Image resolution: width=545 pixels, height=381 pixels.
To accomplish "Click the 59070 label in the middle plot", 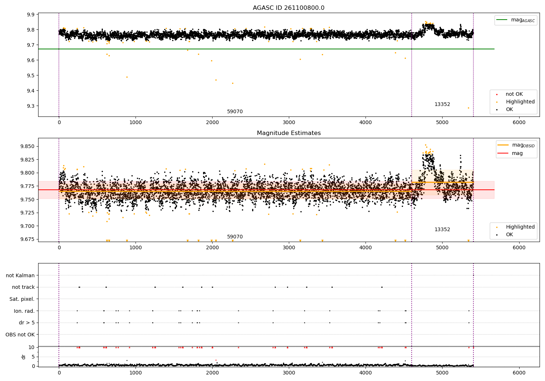I will coord(235,237).
